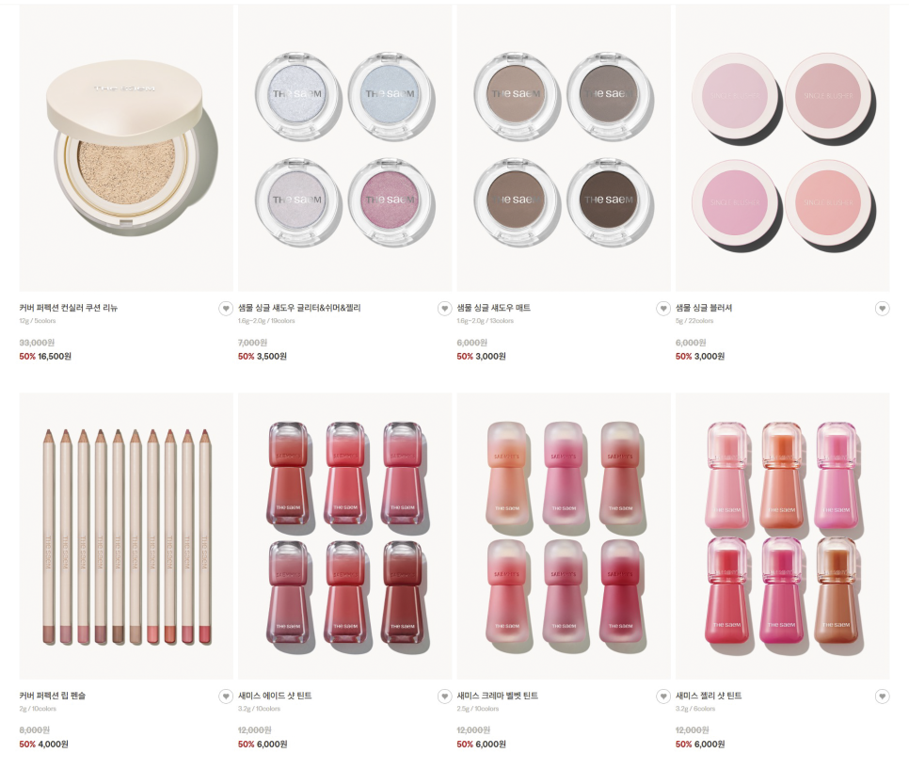Open the single blusher product image
Image resolution: width=909 pixels, height=769 pixels.
(783, 148)
